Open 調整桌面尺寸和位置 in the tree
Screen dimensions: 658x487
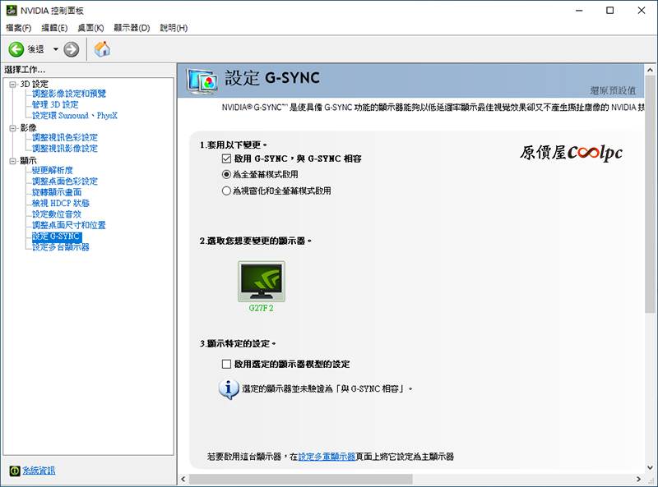tap(69, 225)
